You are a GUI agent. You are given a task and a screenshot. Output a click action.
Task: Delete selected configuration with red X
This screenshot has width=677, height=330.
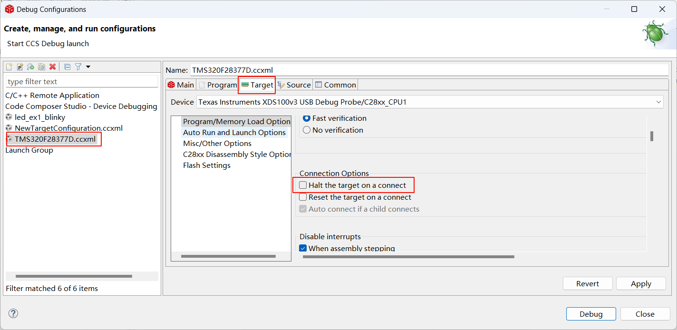click(53, 67)
